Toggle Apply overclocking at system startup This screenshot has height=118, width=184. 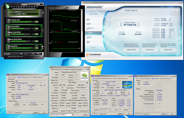point(6,56)
